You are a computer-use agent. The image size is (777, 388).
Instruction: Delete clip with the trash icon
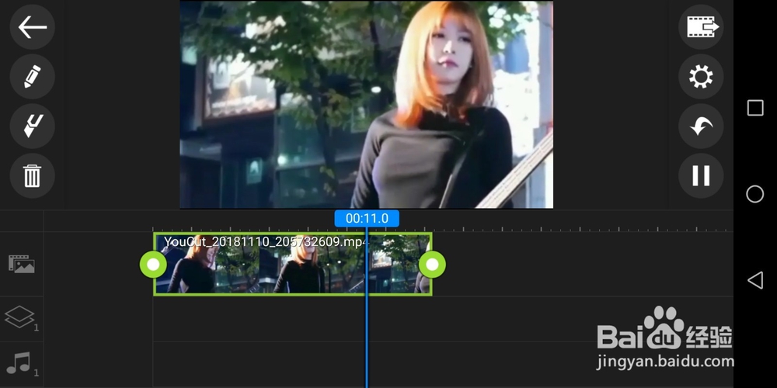[32, 175]
